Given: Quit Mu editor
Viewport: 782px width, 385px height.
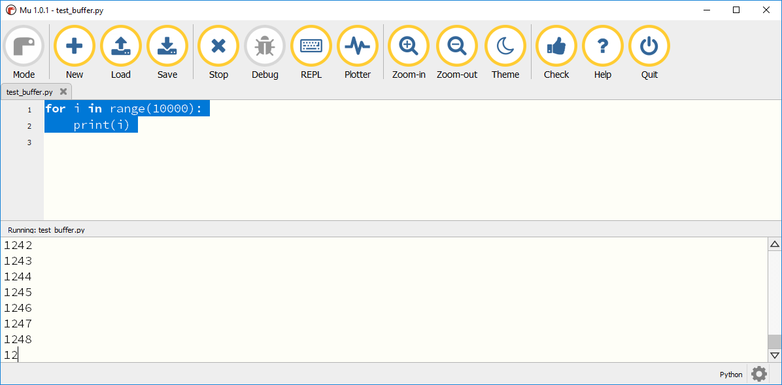Looking at the screenshot, I should point(649,52).
